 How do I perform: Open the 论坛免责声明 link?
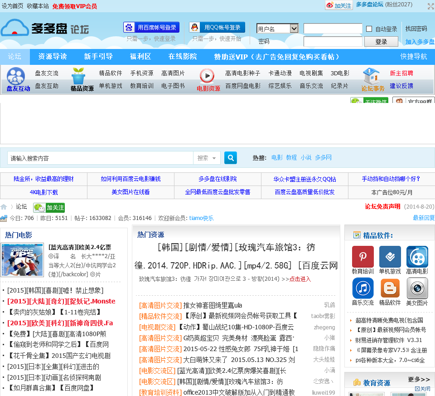coord(382,206)
